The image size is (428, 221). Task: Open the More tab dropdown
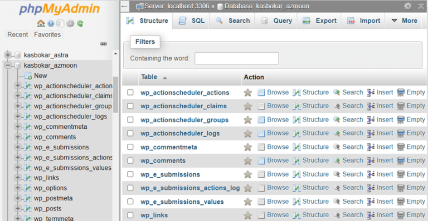click(x=404, y=21)
